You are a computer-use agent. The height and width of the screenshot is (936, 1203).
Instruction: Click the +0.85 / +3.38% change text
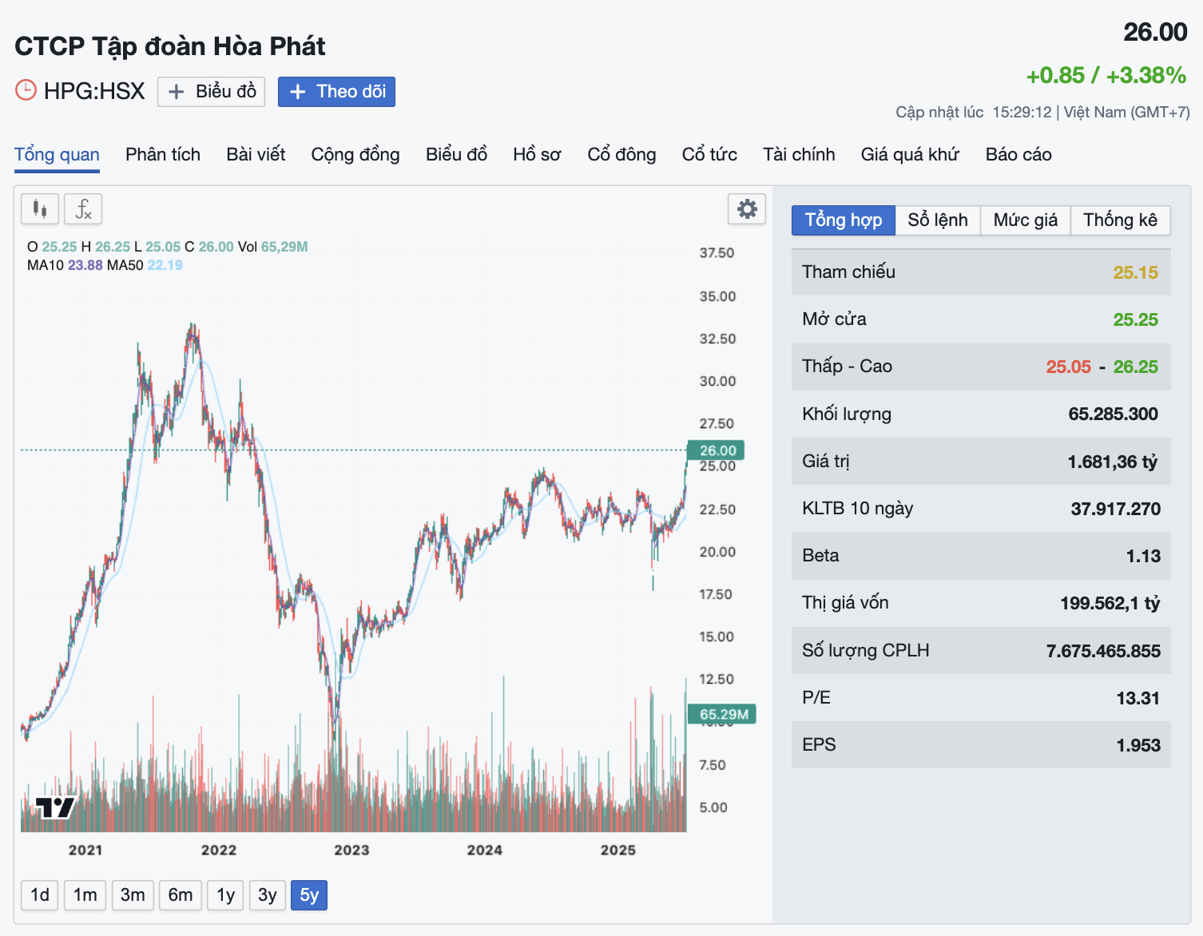click(1106, 75)
